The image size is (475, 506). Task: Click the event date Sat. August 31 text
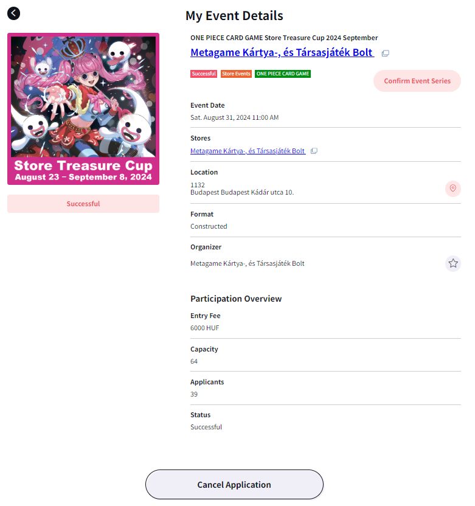[235, 117]
